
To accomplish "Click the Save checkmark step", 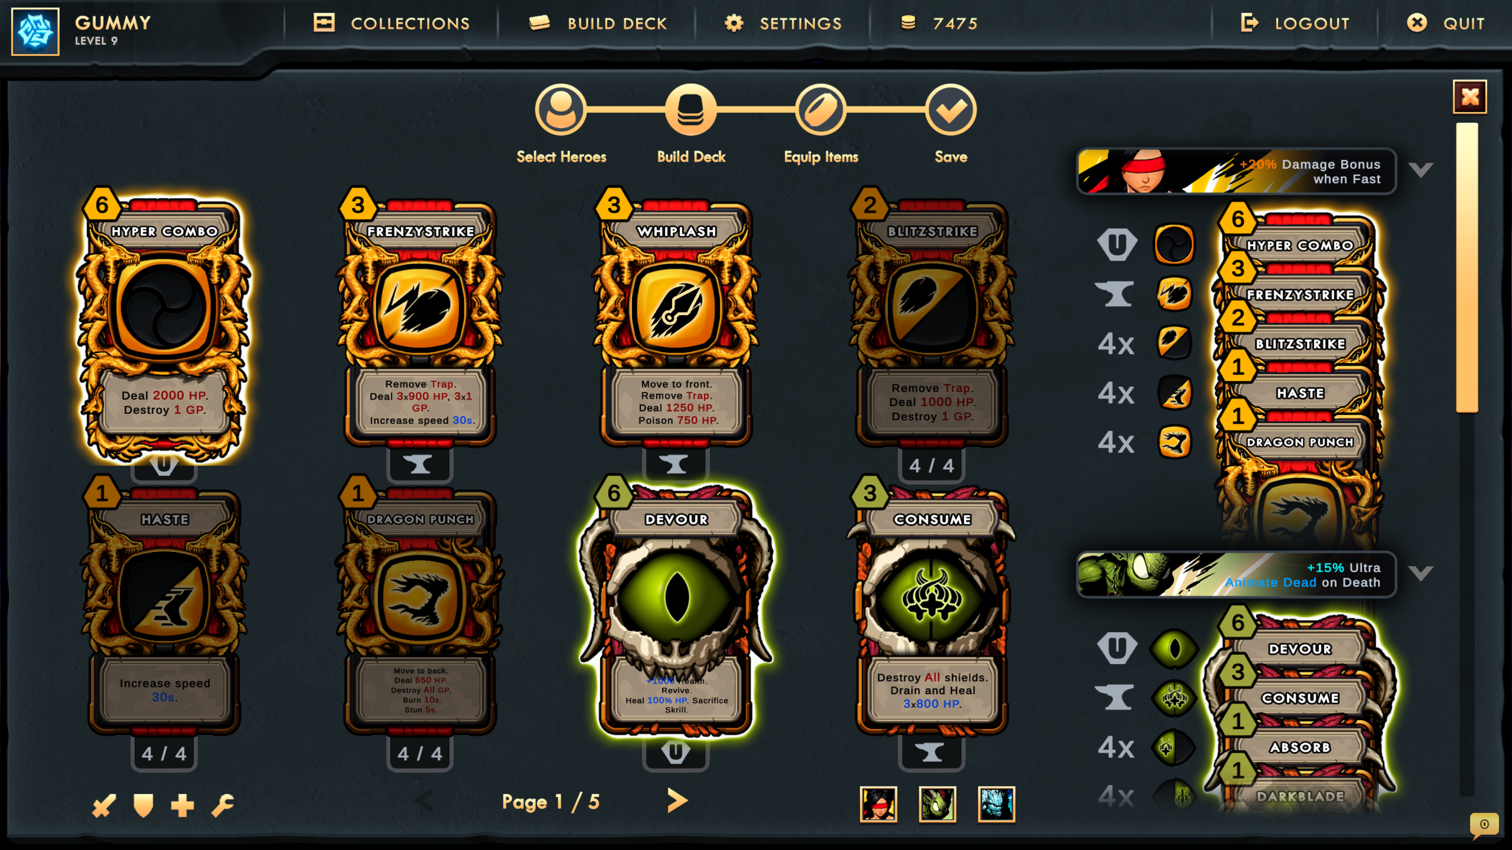I will 950,110.
